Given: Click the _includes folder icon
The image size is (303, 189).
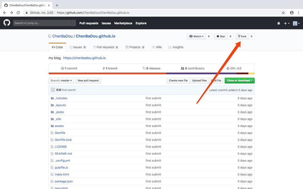Looking at the screenshot, I should [52, 98].
